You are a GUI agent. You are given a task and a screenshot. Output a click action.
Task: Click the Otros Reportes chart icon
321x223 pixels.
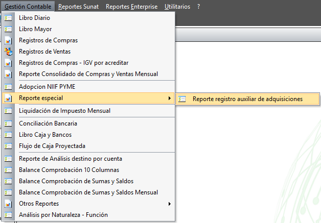click(x=8, y=204)
